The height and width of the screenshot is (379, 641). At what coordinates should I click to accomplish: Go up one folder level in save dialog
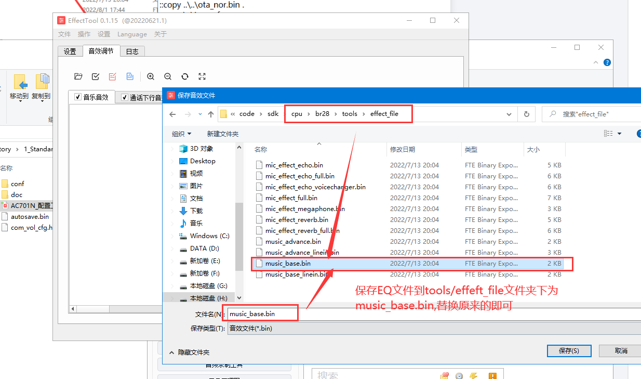[x=211, y=114]
